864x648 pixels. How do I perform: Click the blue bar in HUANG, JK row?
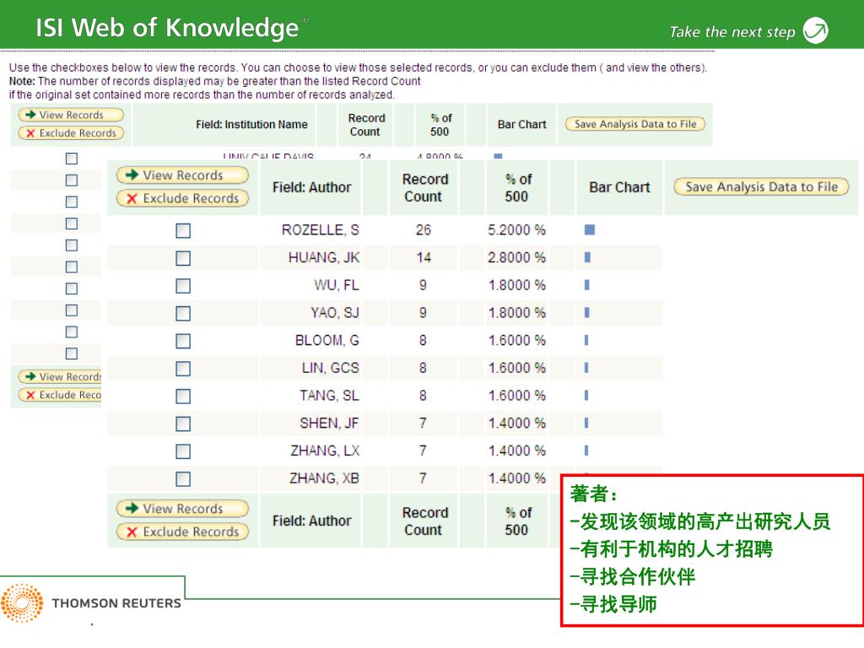pyautogui.click(x=587, y=257)
